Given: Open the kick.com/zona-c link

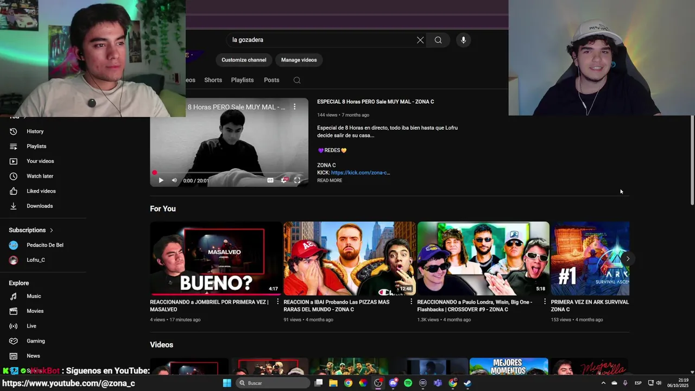Looking at the screenshot, I should [361, 173].
